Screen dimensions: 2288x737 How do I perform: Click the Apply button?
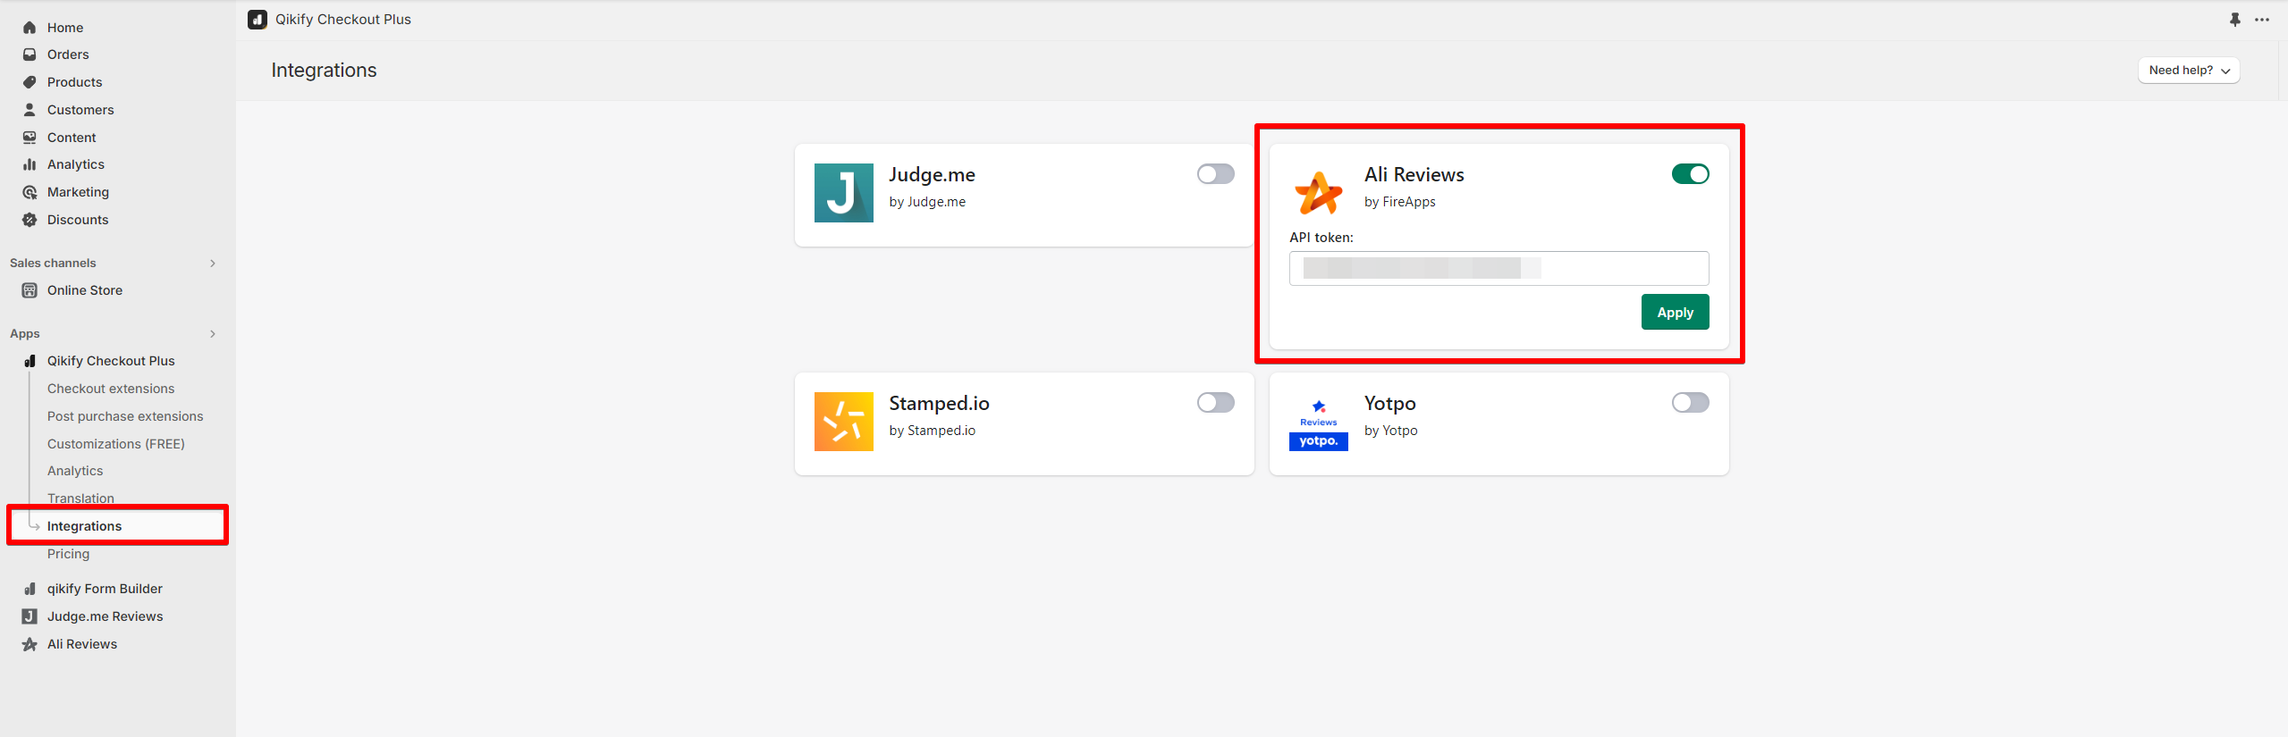[x=1675, y=313]
